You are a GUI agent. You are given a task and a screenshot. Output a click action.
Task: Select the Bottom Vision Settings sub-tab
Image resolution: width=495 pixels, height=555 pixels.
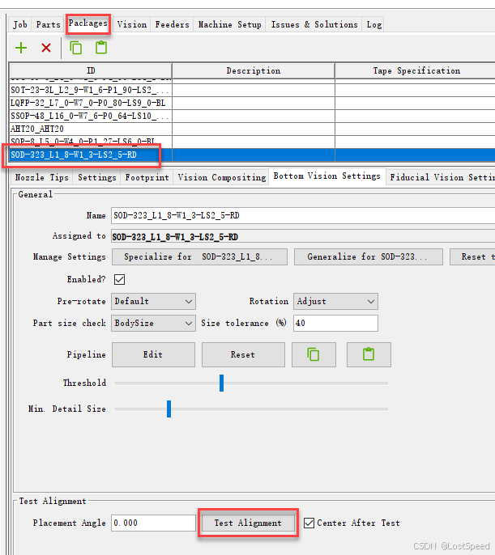pos(326,176)
